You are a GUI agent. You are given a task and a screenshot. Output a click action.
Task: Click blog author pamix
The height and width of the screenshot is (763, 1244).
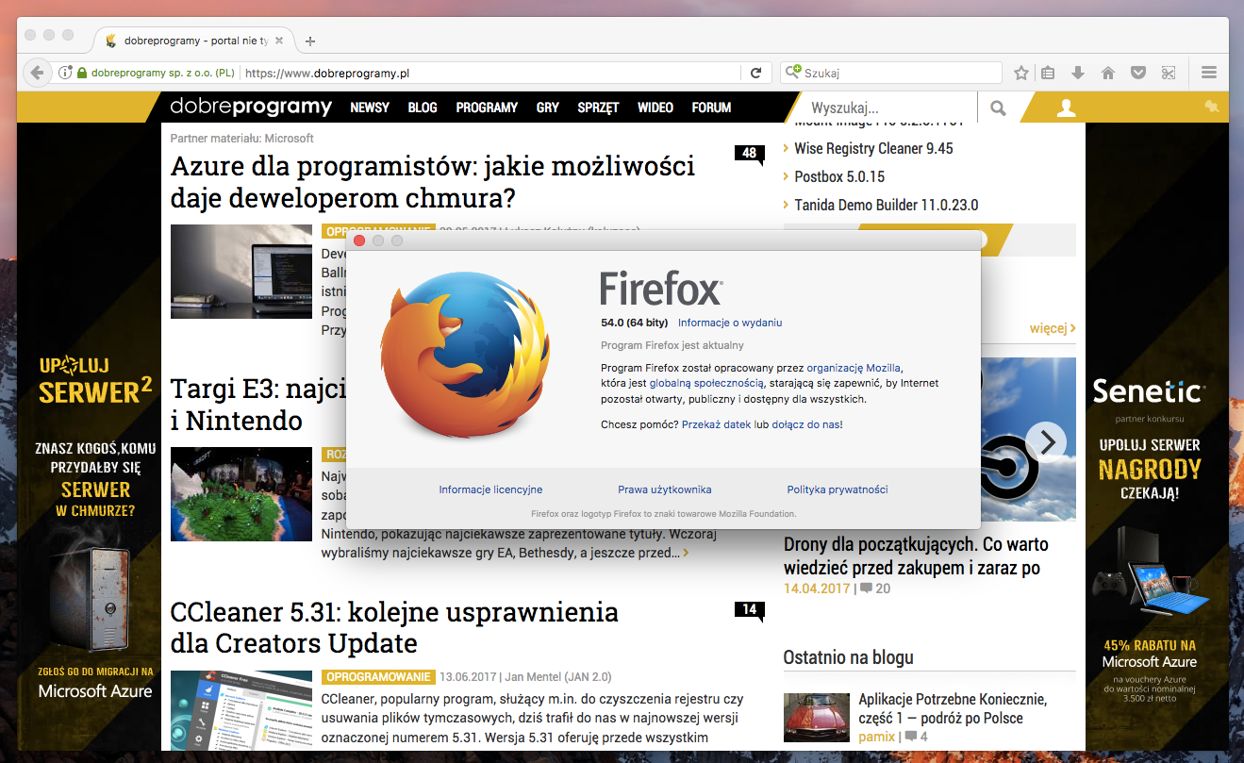point(876,736)
